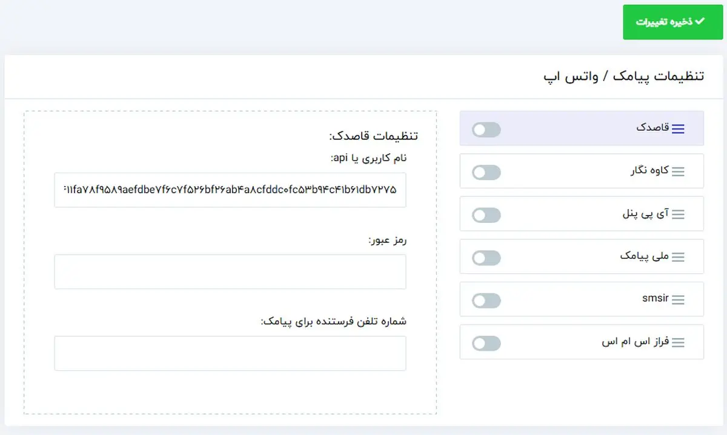Viewport: 727px width, 435px height.
Task: Select the smsir provider label
Action: click(655, 299)
